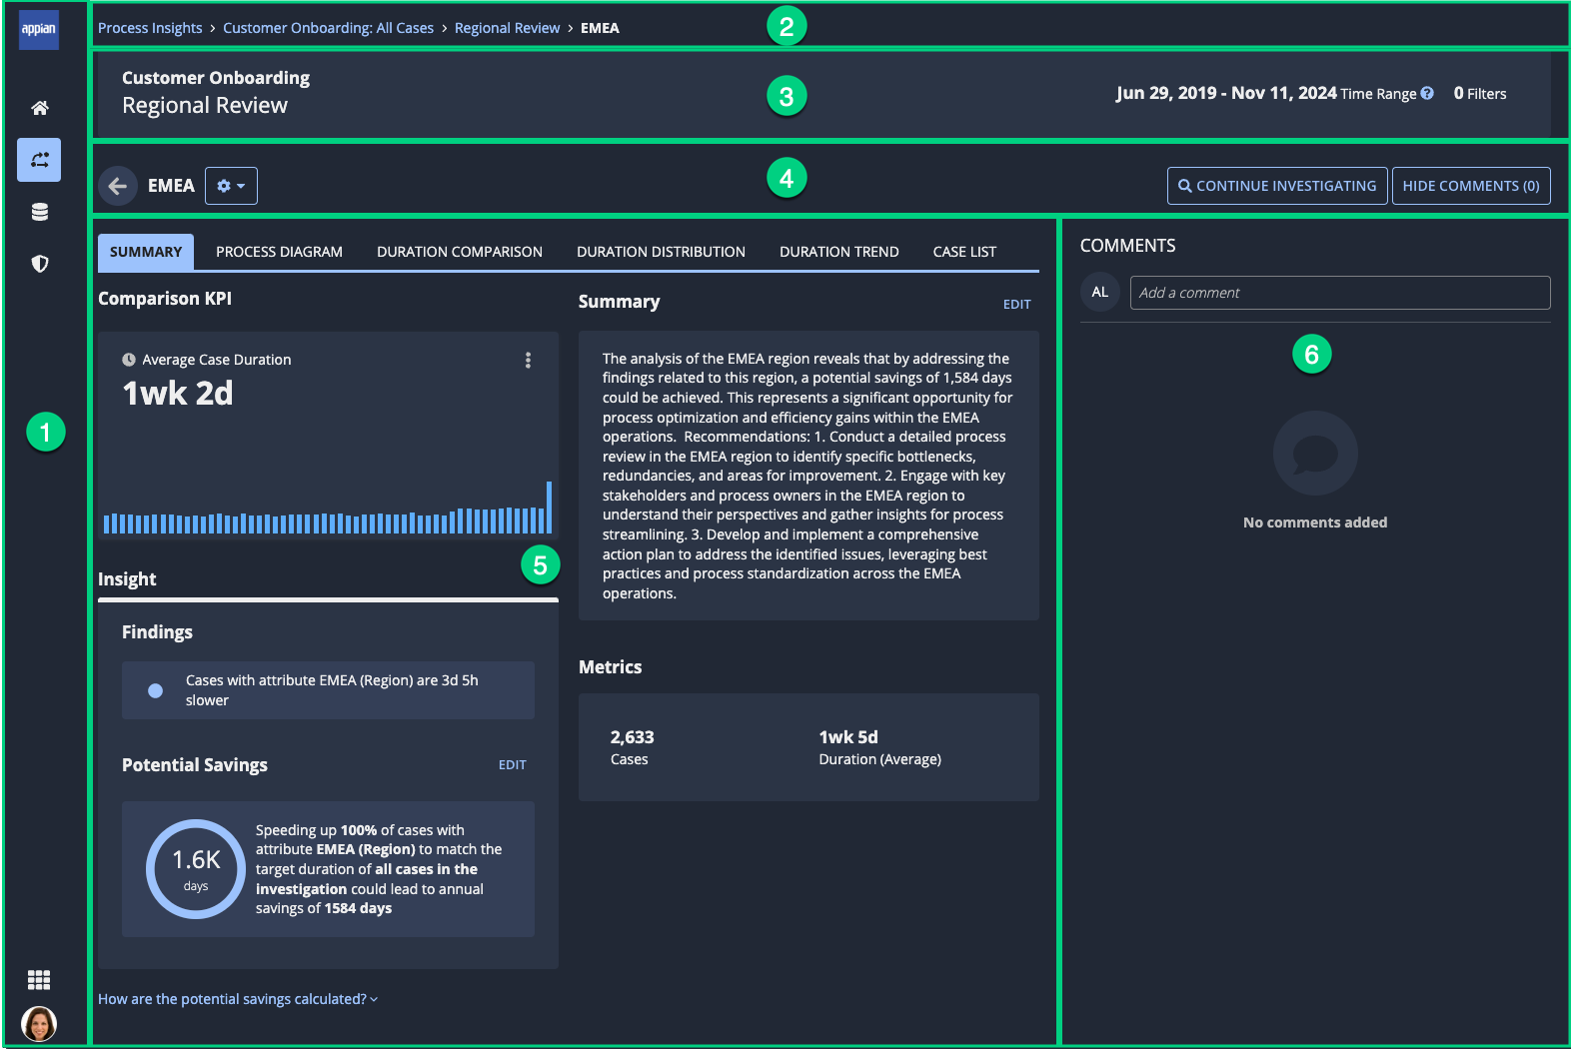Go back using the arrow next to EMEA

click(118, 186)
